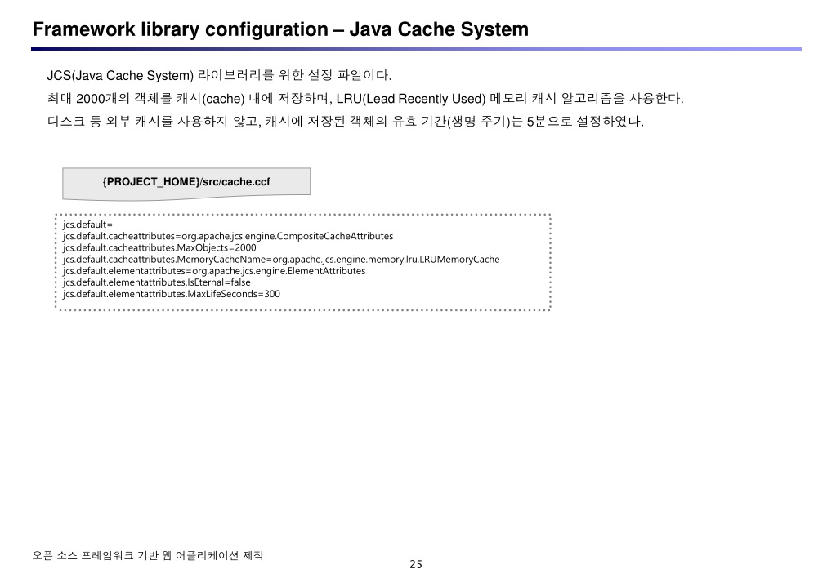Viewport: 836px width, 578px height.
Task: Click the sentence starting '디스크 등 외부 캐시를 사용하지 않고'
Action: (x=346, y=122)
